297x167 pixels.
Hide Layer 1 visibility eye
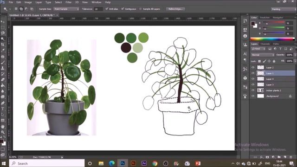point(253,73)
